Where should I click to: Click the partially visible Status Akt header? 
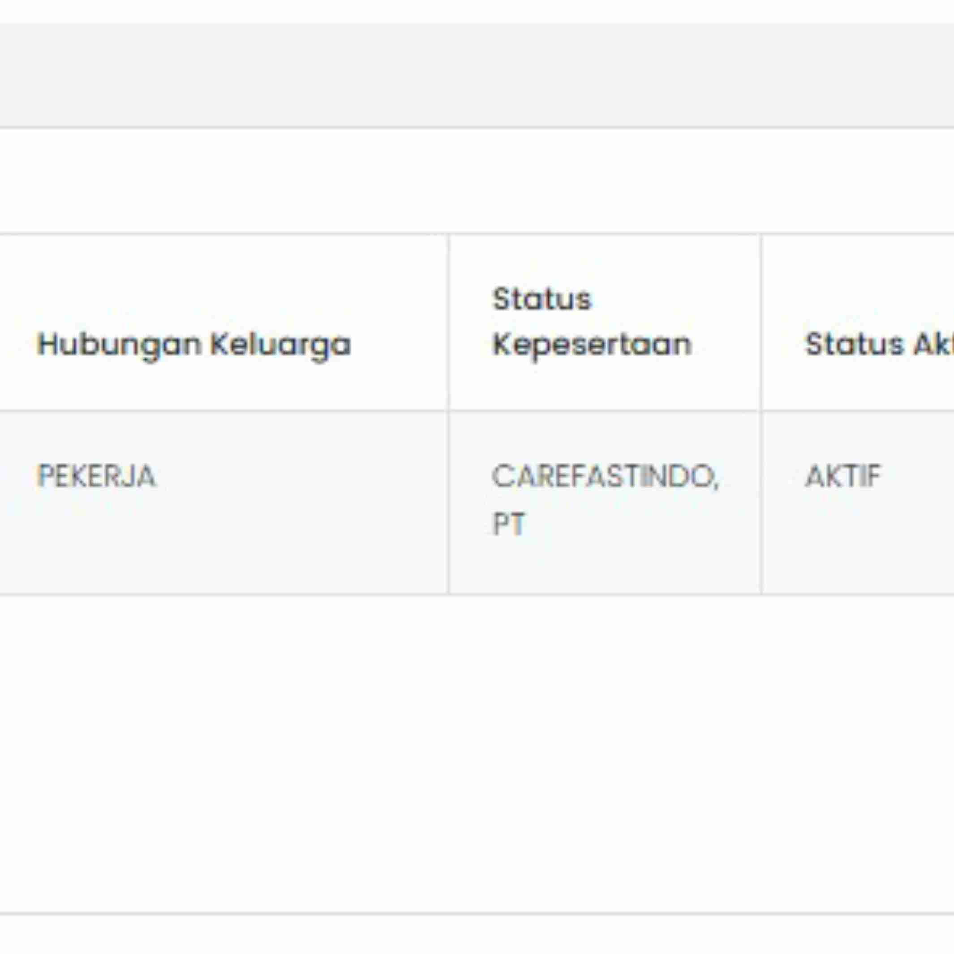click(880, 344)
